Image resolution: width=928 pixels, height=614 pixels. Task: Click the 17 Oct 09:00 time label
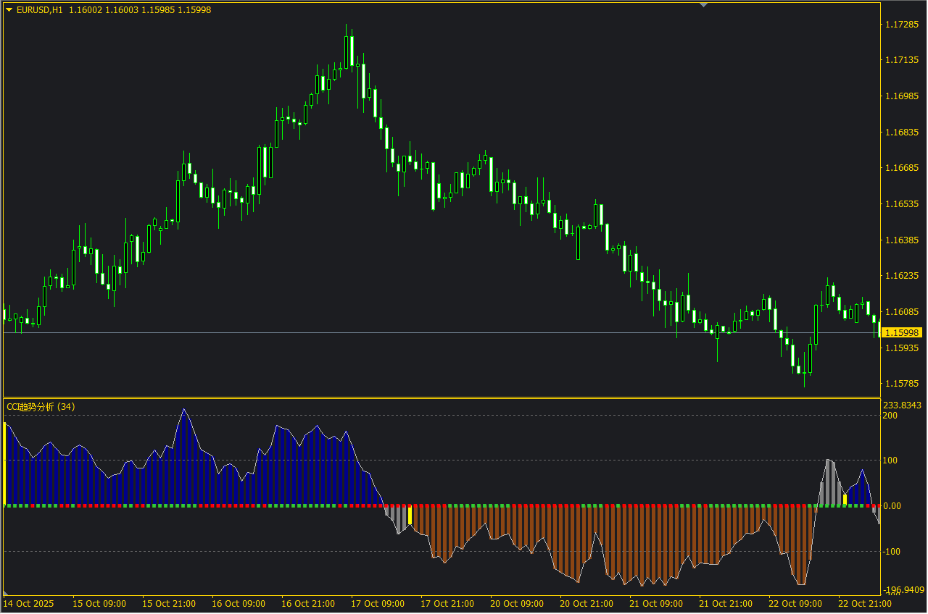[378, 603]
